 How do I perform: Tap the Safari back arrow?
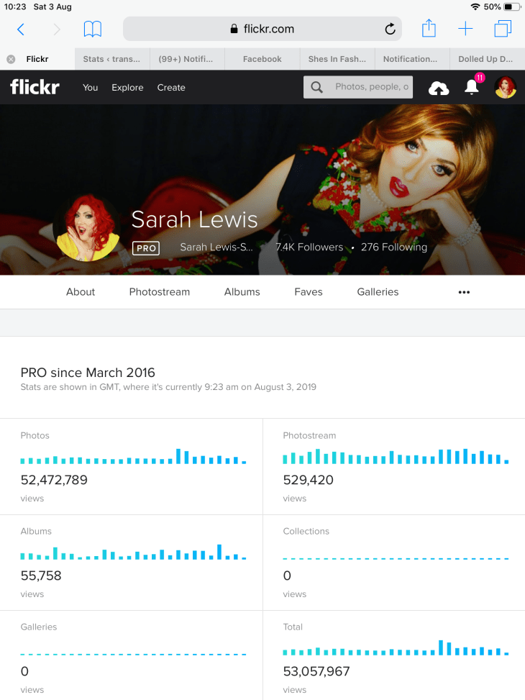pos(20,29)
